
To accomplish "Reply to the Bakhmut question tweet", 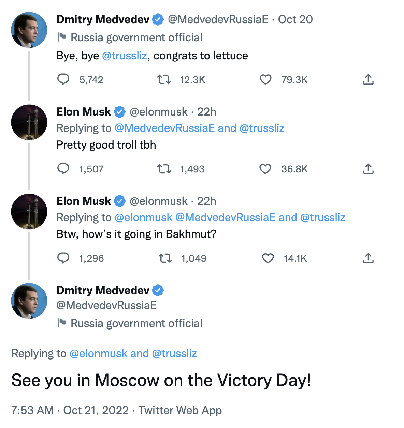I will tap(63, 258).
